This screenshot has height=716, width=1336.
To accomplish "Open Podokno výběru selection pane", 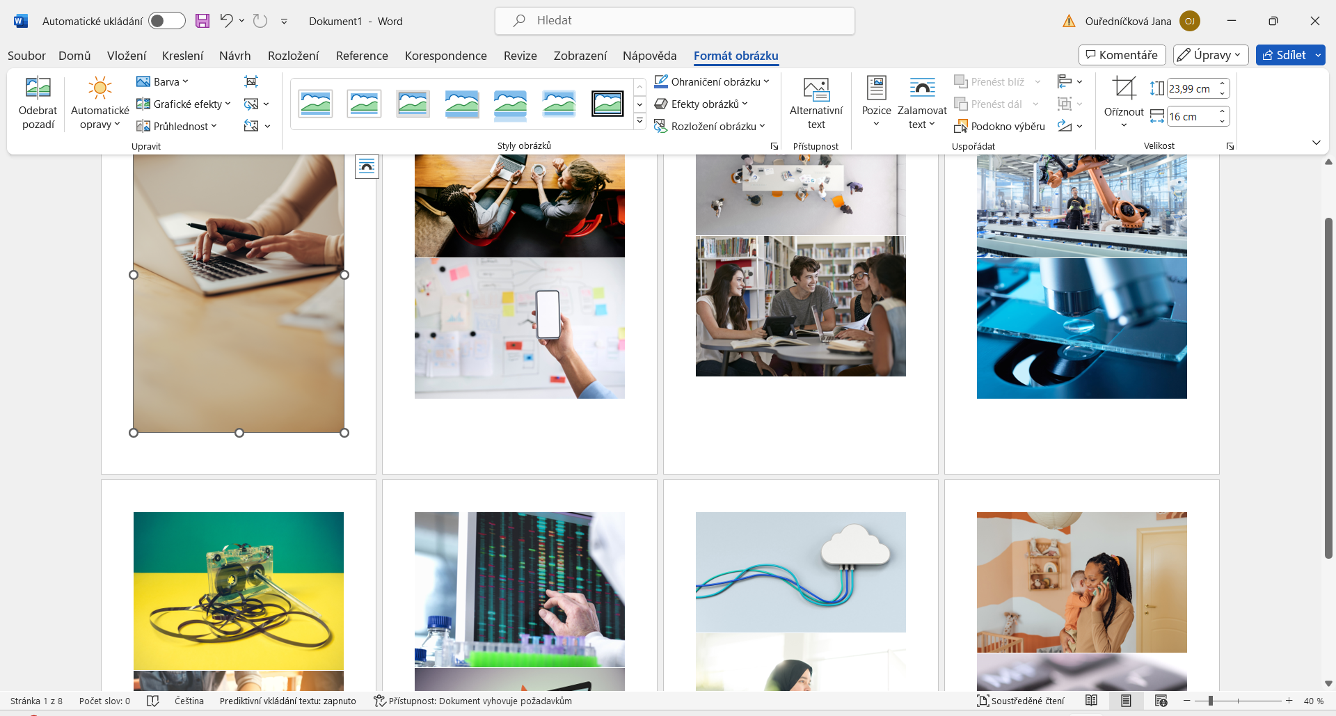I will [999, 126].
